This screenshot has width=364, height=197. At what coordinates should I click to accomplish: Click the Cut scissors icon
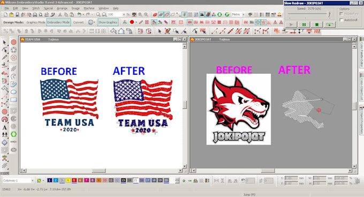[x=60, y=14]
